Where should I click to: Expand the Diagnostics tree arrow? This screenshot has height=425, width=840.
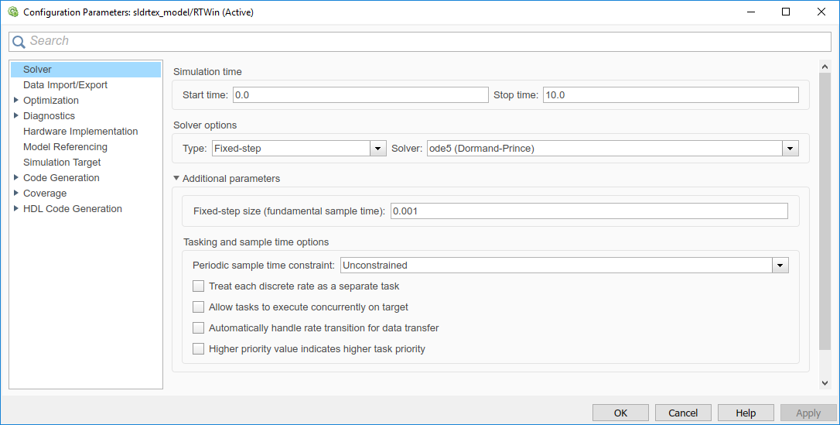coord(16,116)
